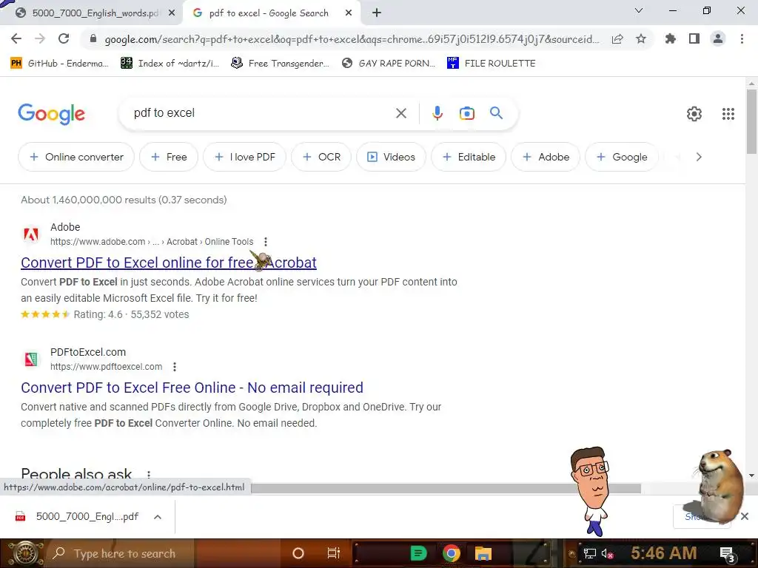Add the Free filter chip
758x568 pixels.
click(x=169, y=157)
